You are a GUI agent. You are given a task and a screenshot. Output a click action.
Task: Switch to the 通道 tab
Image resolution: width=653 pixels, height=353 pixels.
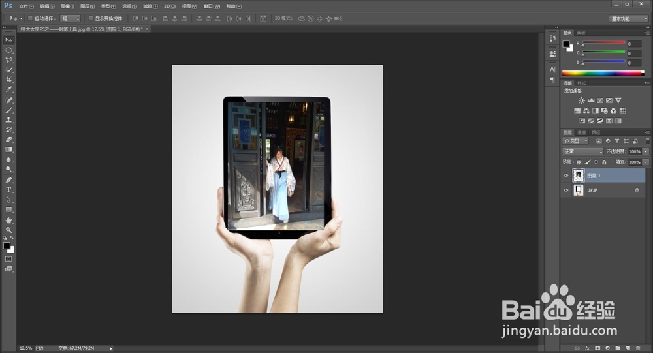click(581, 132)
